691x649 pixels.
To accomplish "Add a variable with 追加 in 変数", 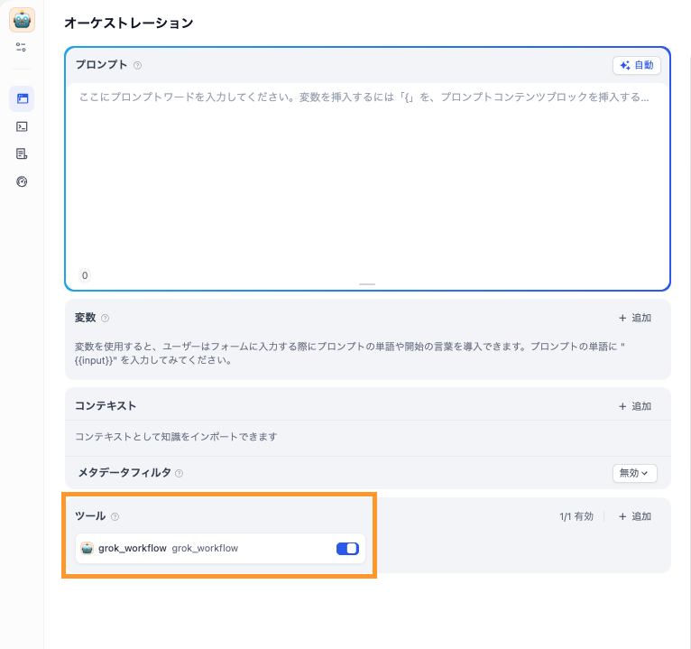I will pyautogui.click(x=635, y=318).
